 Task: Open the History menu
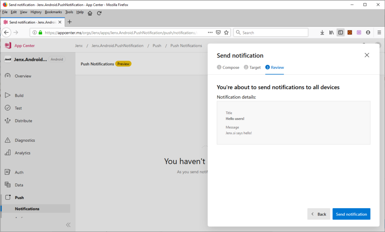click(36, 12)
